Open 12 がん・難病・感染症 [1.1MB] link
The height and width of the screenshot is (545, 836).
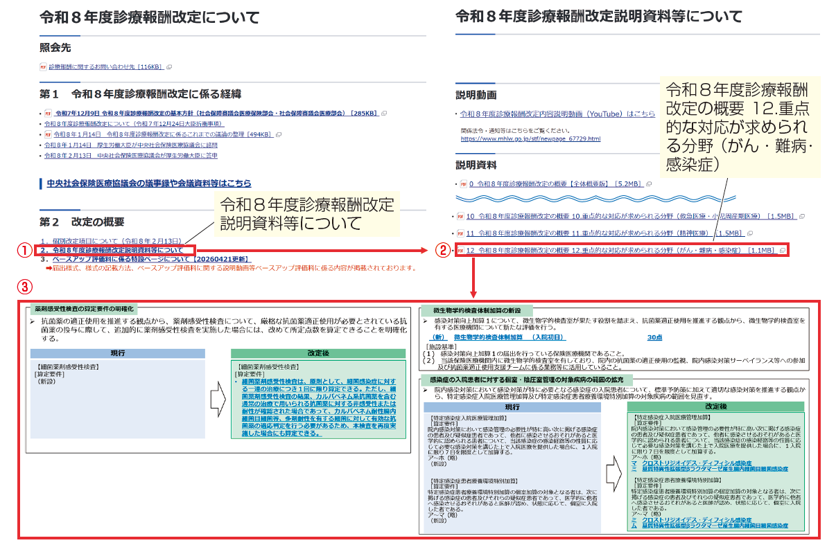(620, 250)
